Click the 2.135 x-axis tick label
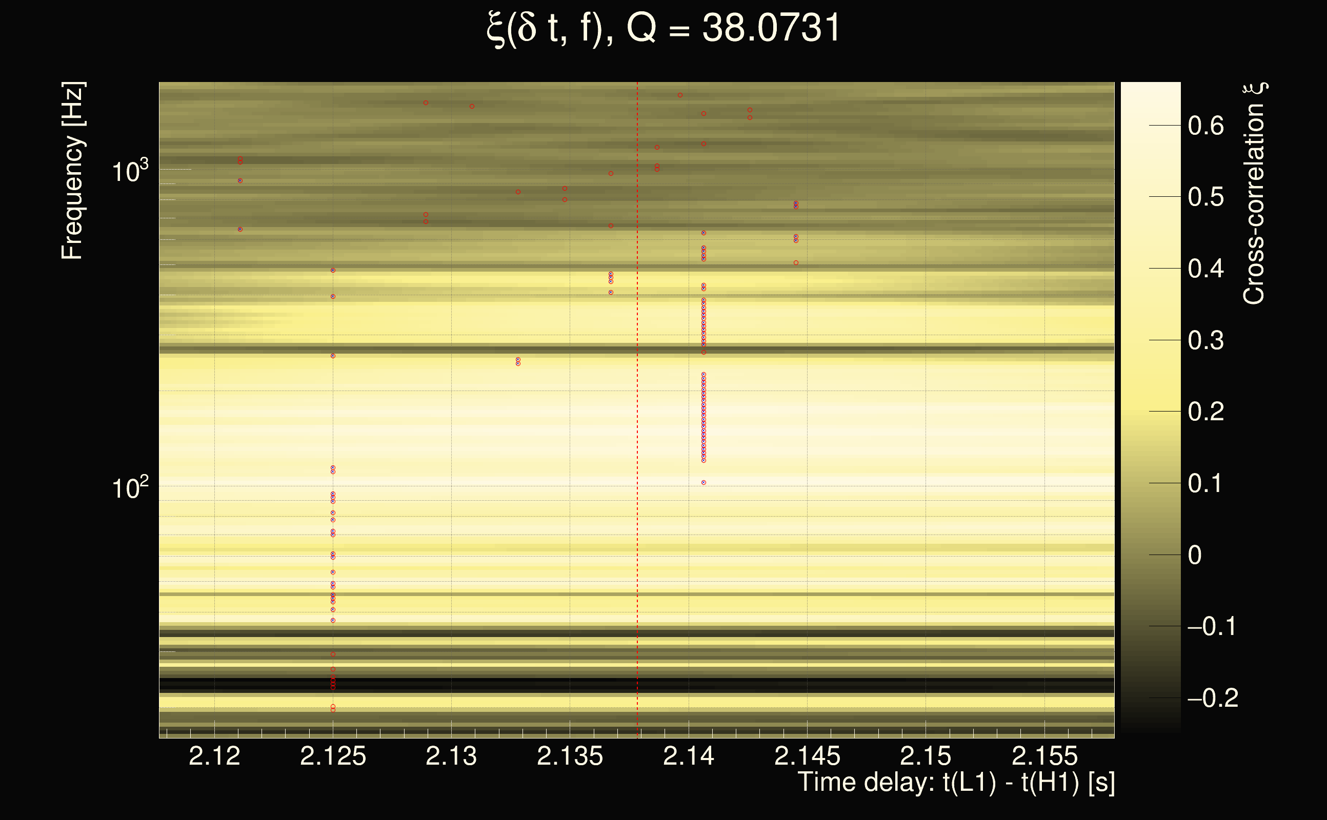1327x820 pixels. [x=570, y=756]
